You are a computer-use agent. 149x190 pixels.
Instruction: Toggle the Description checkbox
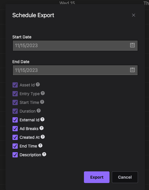pyautogui.click(x=15, y=155)
